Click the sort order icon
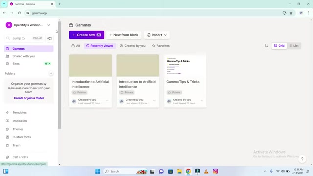This screenshot has height=176, width=313. [x=266, y=46]
